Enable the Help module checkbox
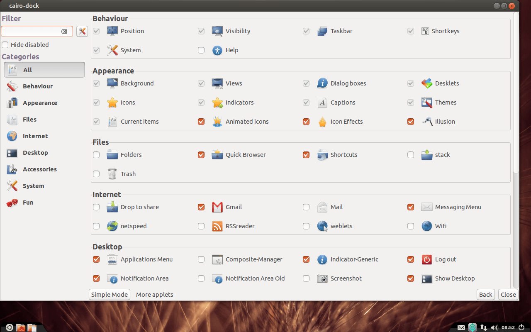 (201, 50)
